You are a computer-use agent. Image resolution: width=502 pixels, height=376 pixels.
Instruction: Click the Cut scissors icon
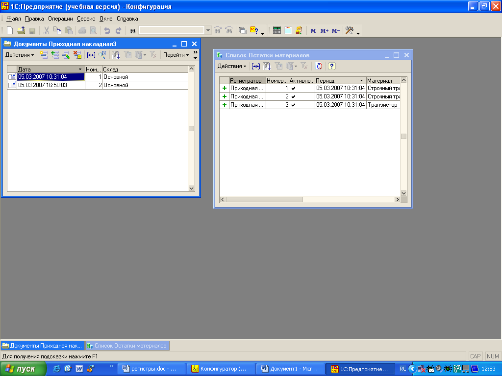46,30
